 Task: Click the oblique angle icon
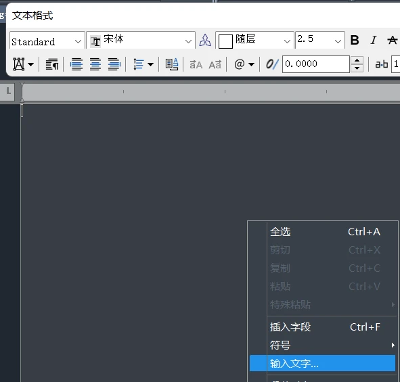272,64
